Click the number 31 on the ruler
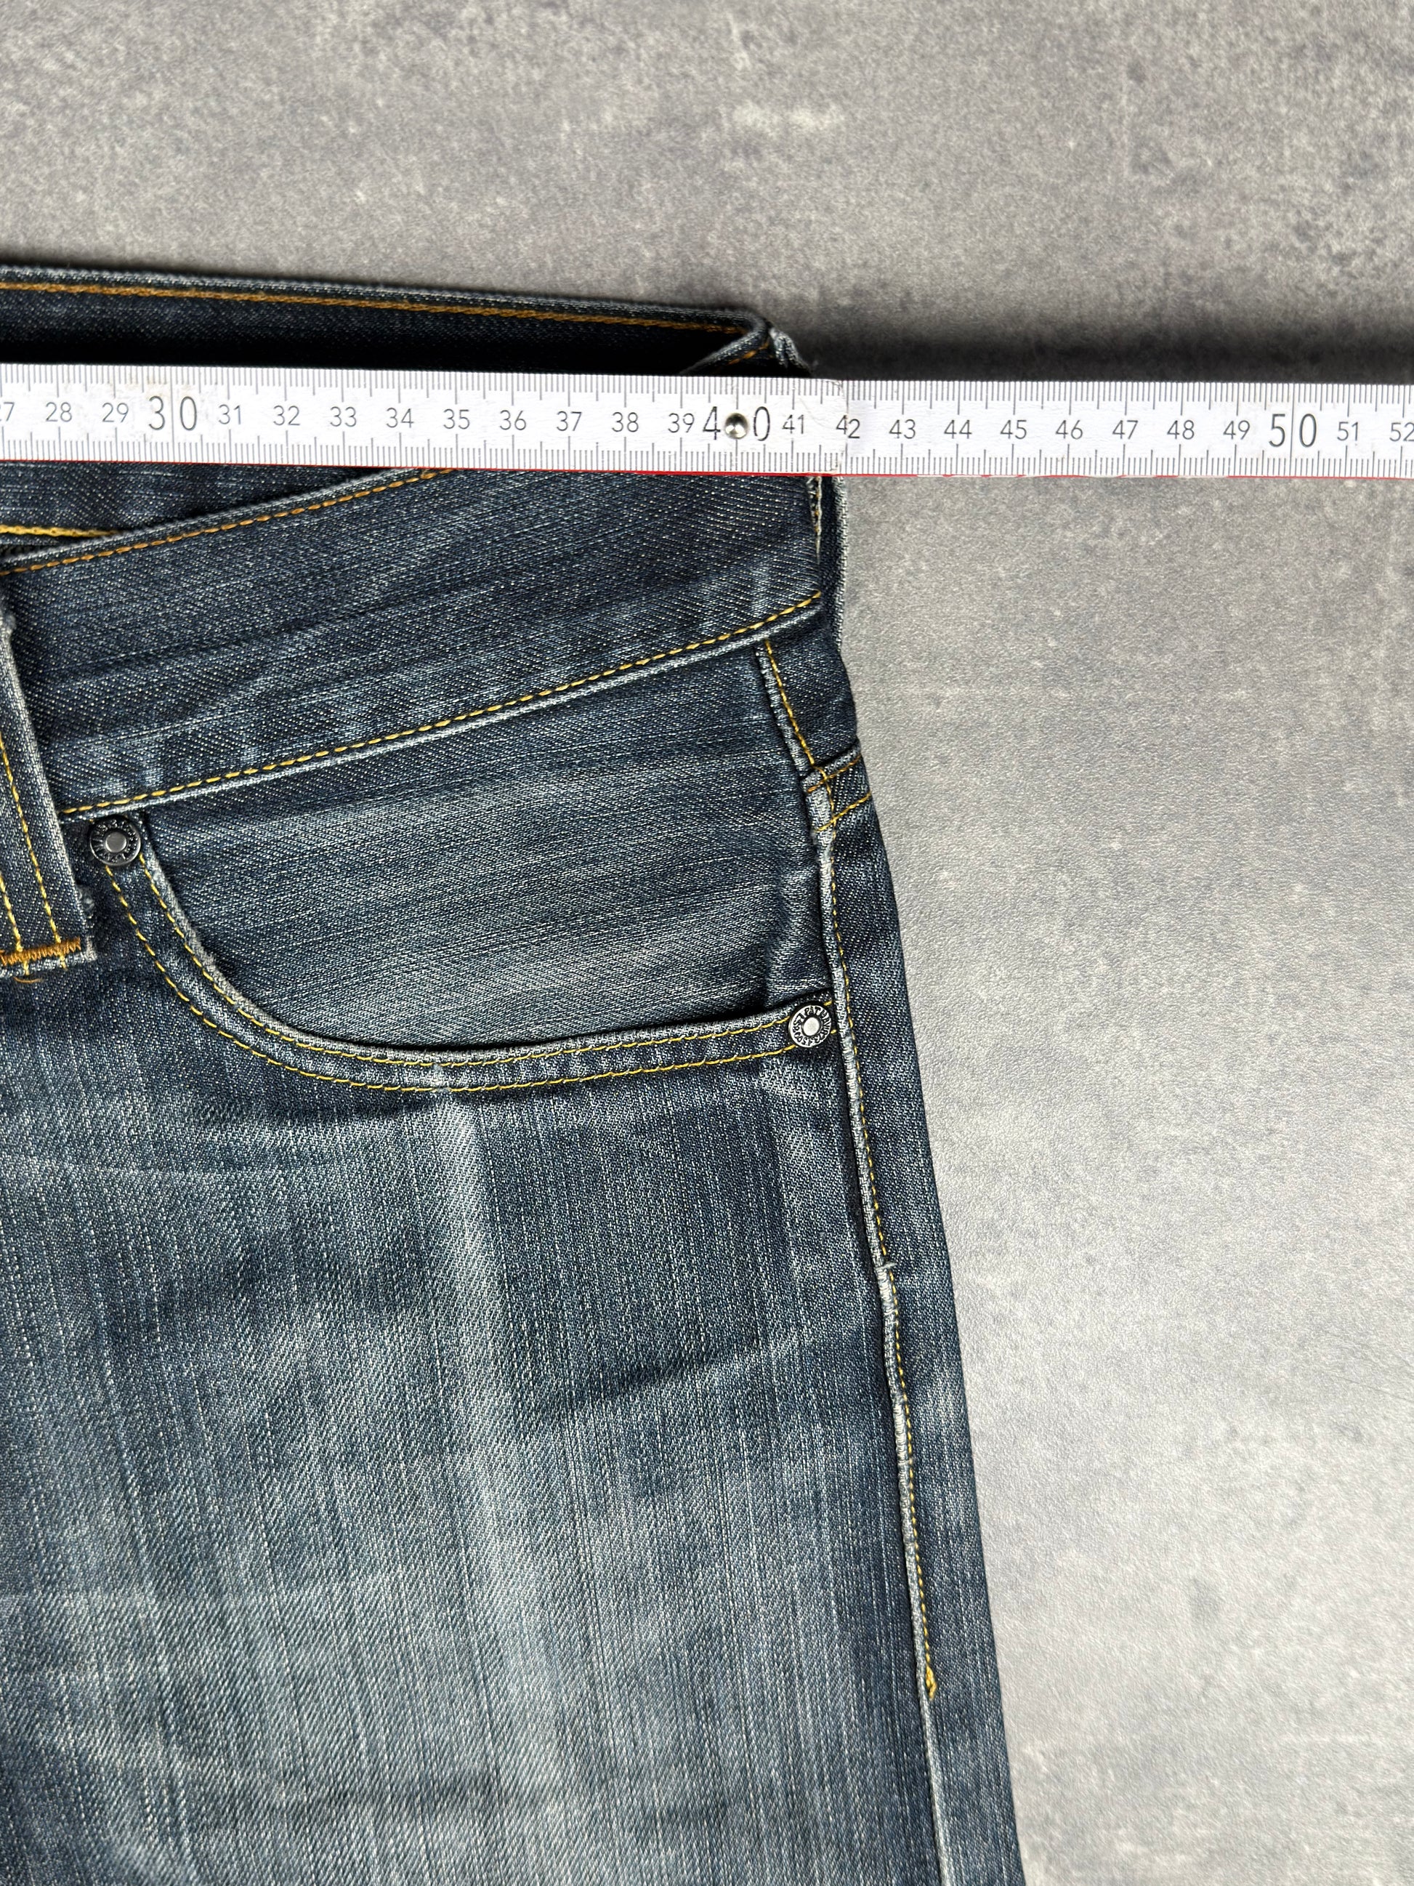 tap(230, 416)
